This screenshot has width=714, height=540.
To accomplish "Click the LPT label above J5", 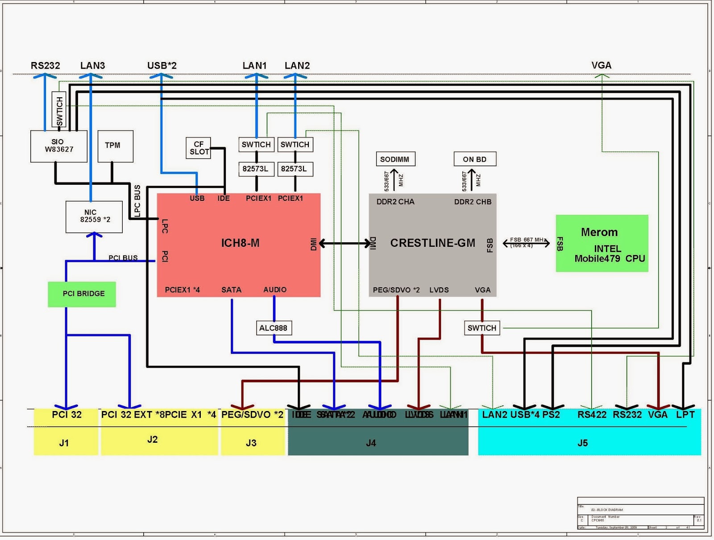I will [685, 415].
